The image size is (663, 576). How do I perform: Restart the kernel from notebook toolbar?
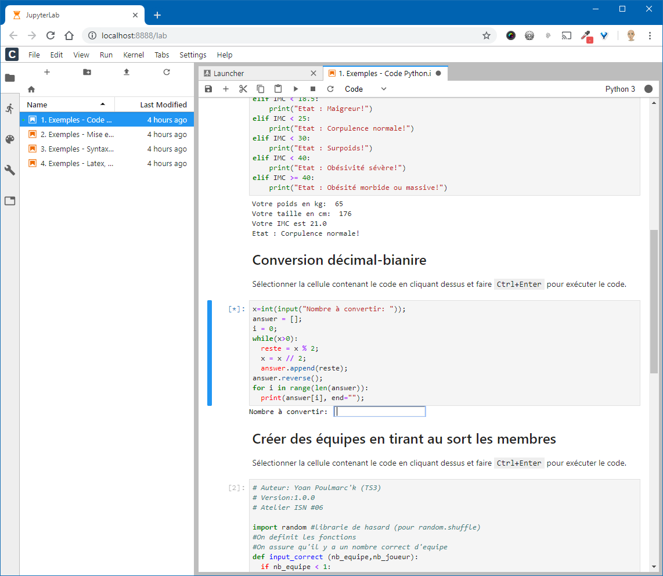(x=330, y=89)
